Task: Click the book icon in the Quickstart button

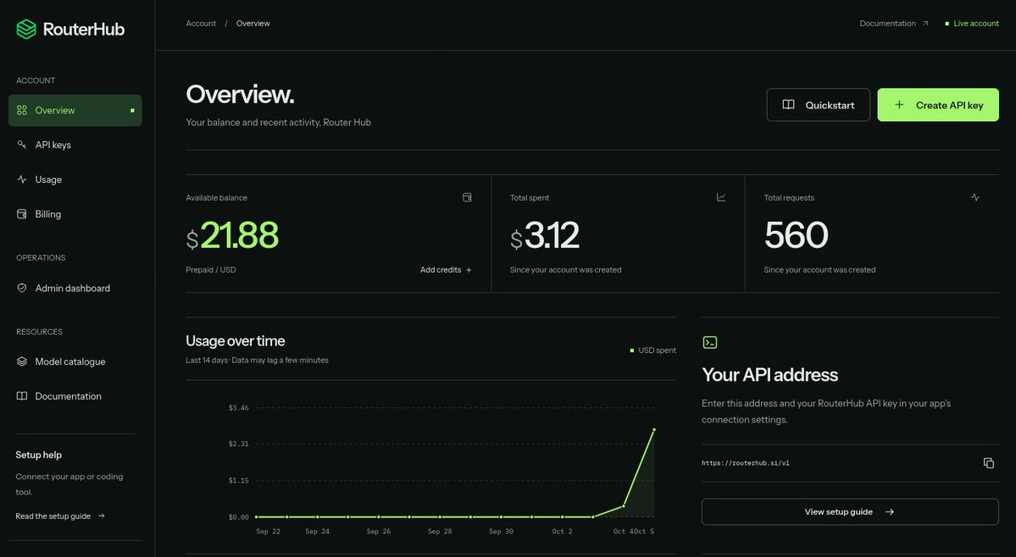Action: [x=789, y=105]
